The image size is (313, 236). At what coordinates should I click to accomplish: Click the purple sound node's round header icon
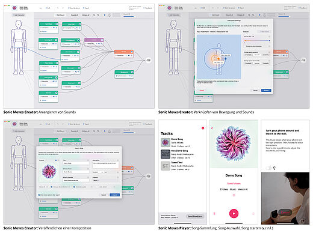point(102,40)
